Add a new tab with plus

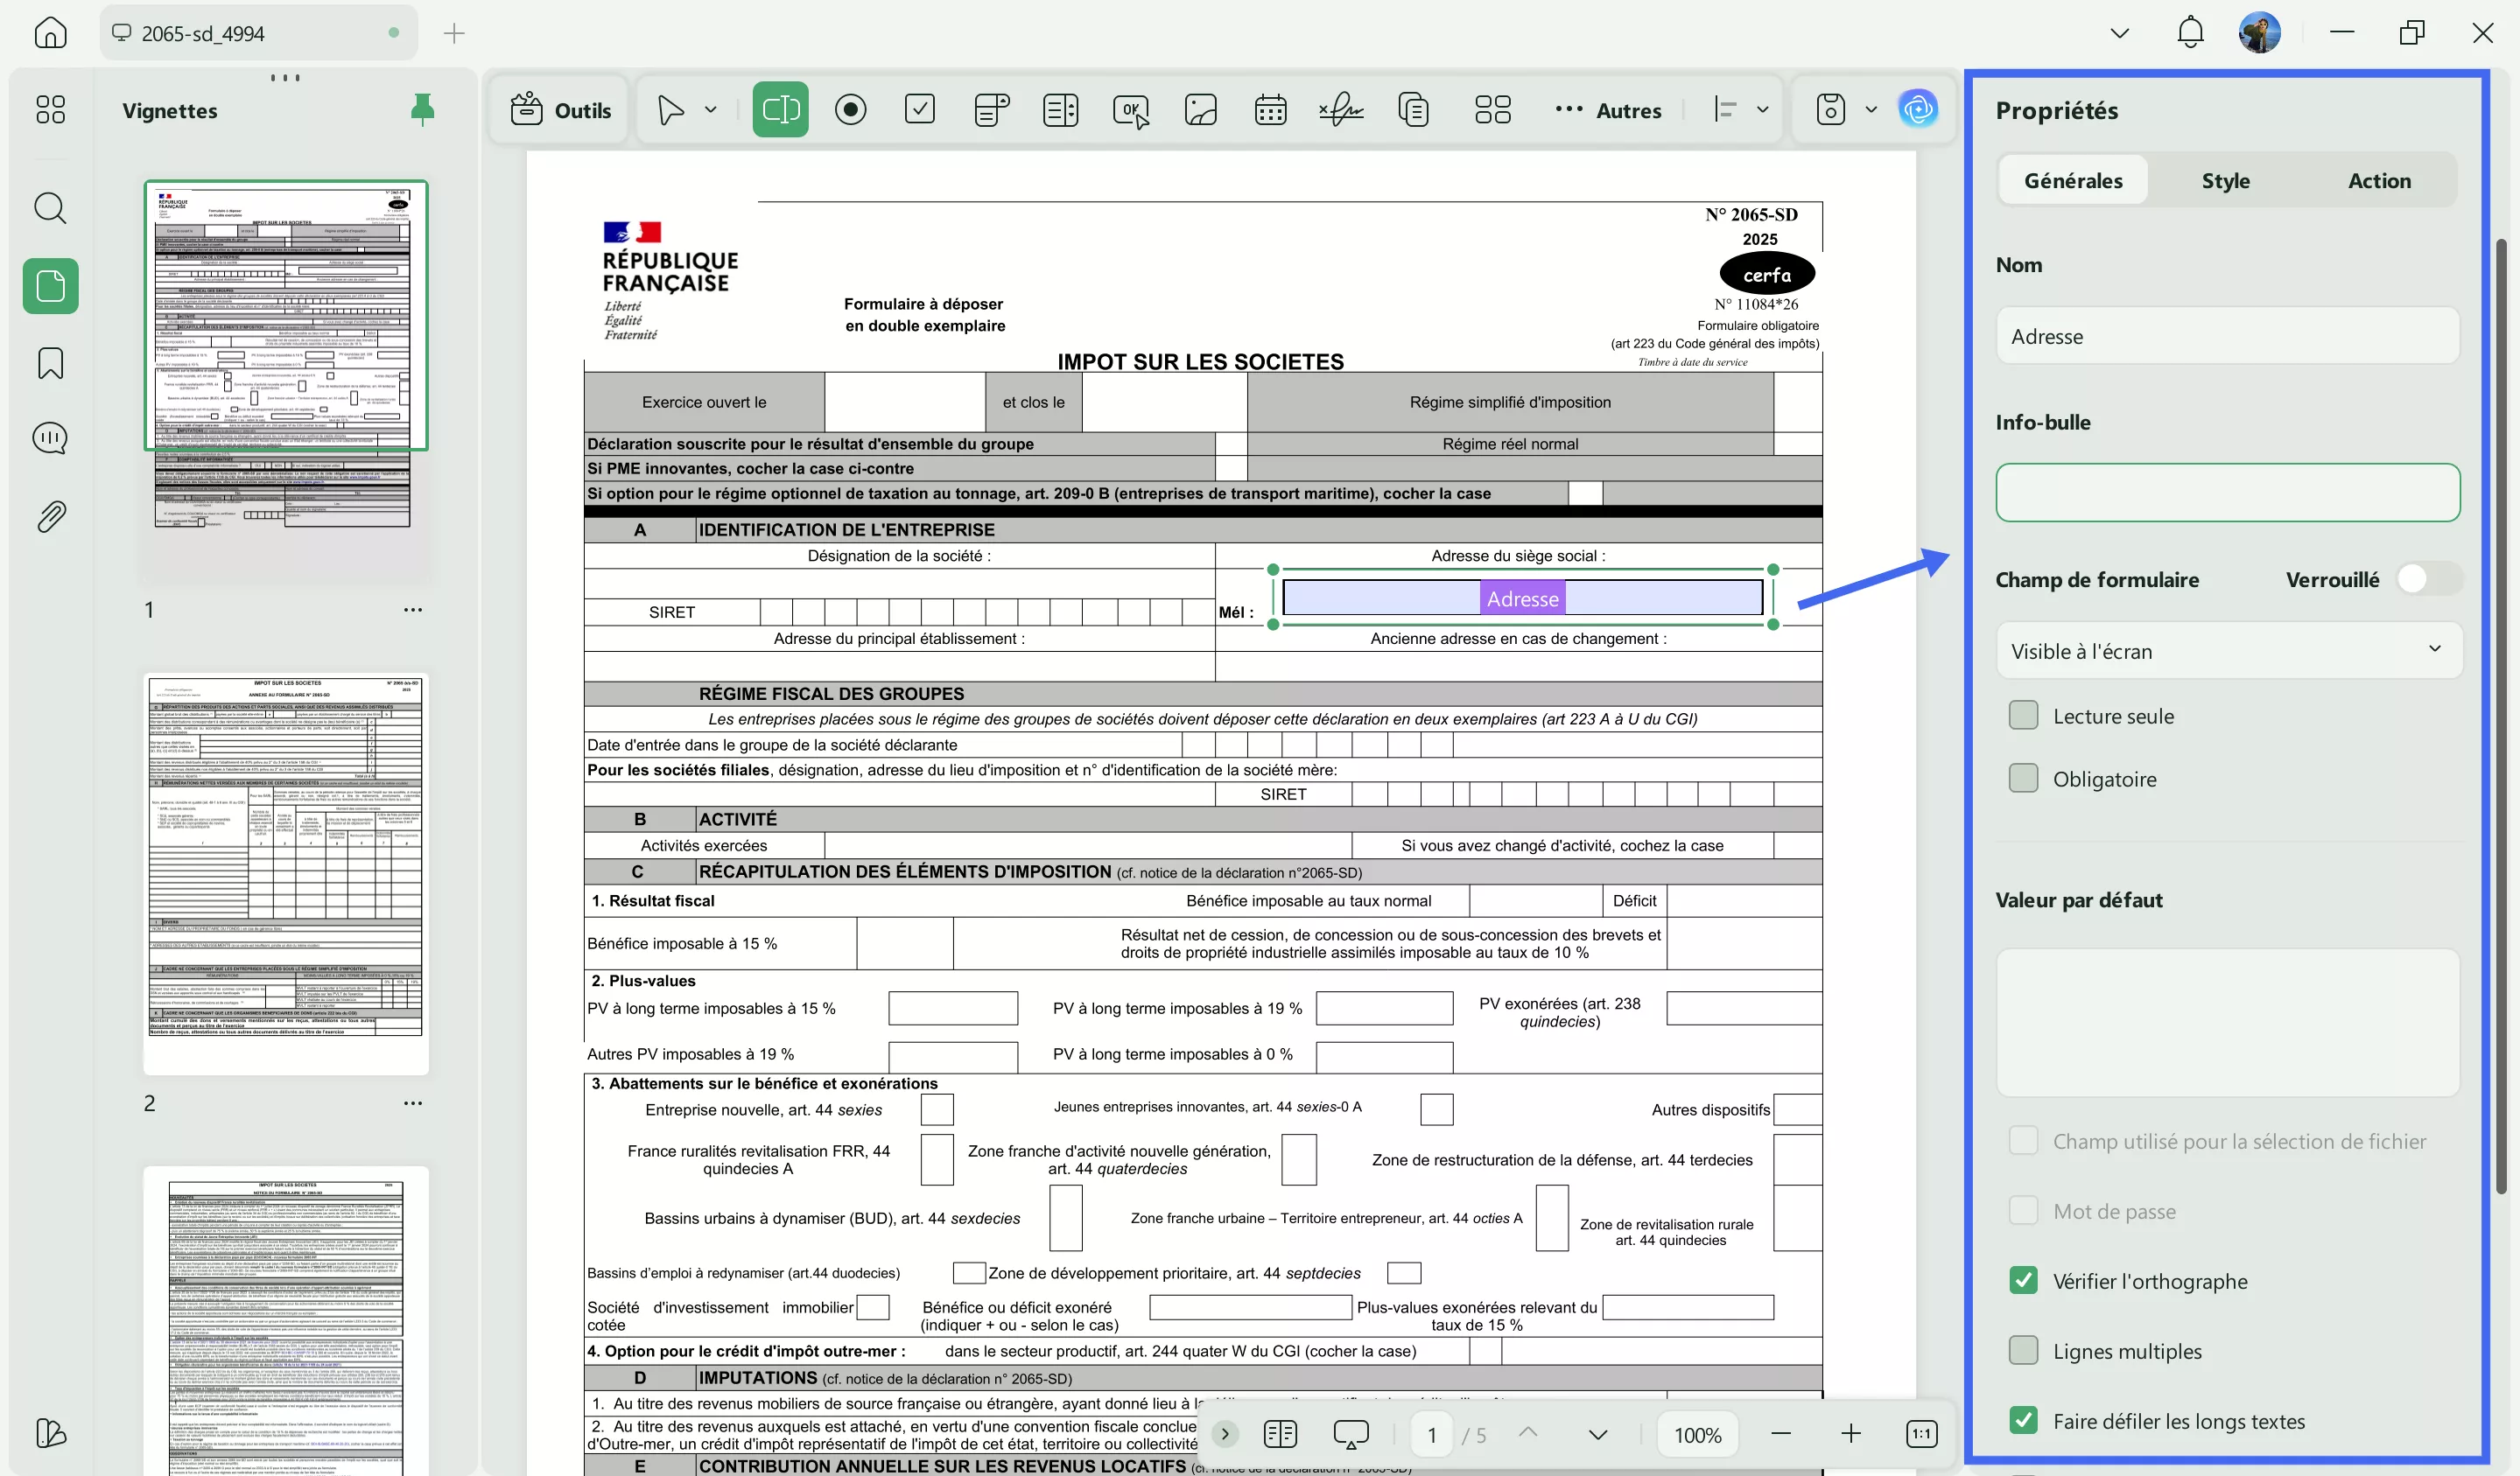(454, 33)
